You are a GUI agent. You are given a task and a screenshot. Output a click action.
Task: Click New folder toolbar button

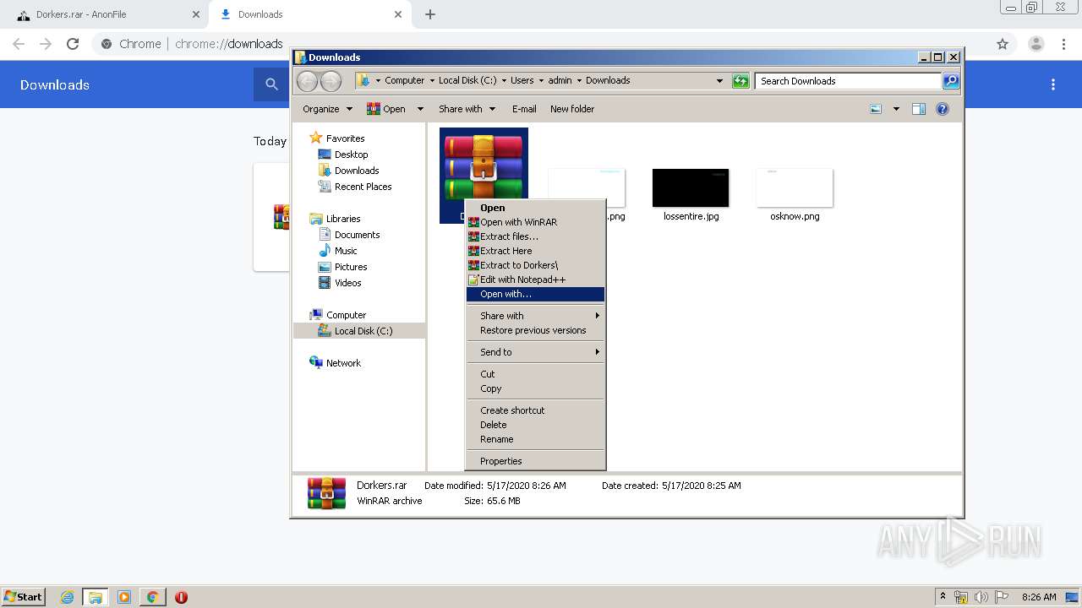[x=572, y=109]
